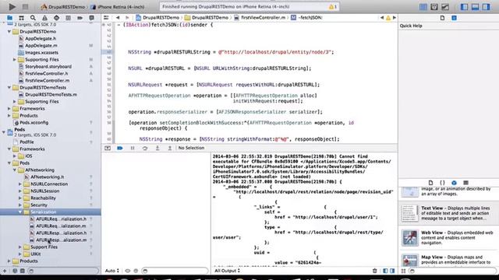Expand the NSURLConnection group
This screenshot has width=499, height=280.
pos(20,184)
